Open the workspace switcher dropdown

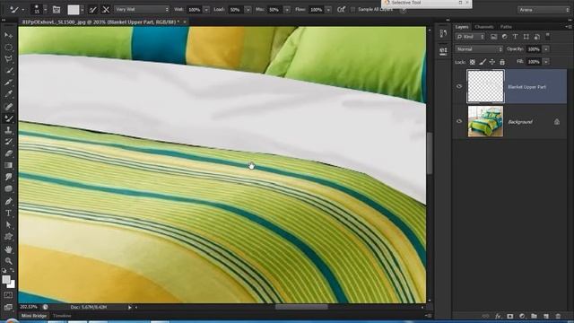[544, 10]
